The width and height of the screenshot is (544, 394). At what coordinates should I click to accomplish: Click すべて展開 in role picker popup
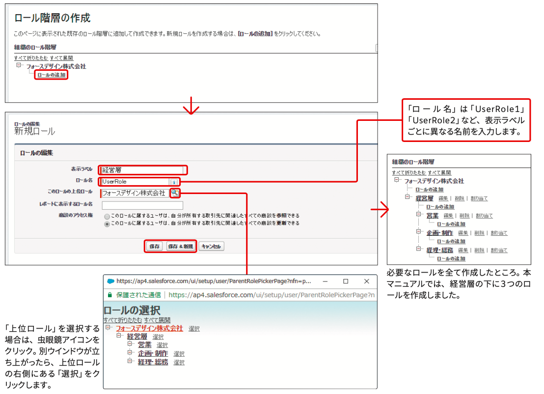tap(157, 320)
